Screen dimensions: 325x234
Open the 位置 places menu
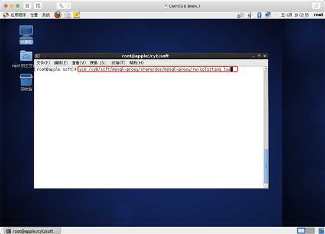tap(34, 15)
